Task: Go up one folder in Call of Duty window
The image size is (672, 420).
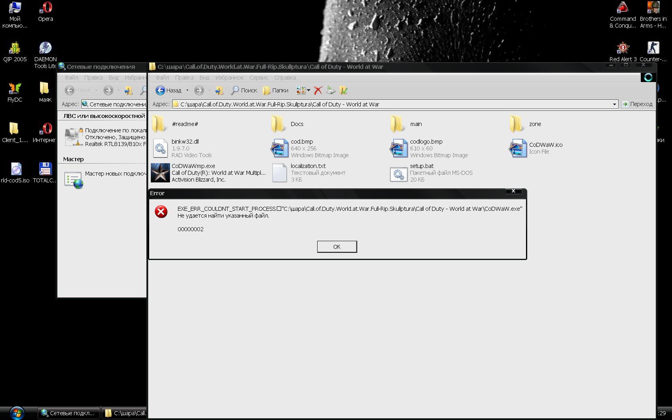Action: pyautogui.click(x=219, y=90)
